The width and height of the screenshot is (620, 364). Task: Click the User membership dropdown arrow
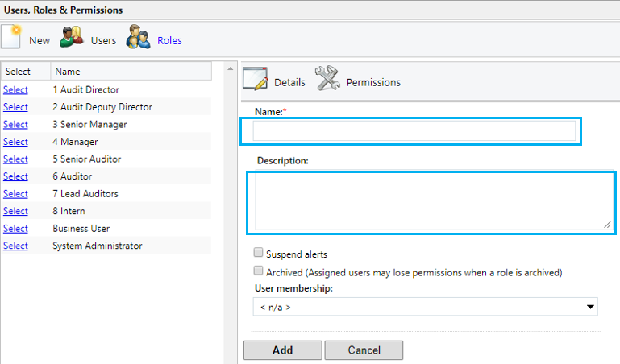pos(590,307)
